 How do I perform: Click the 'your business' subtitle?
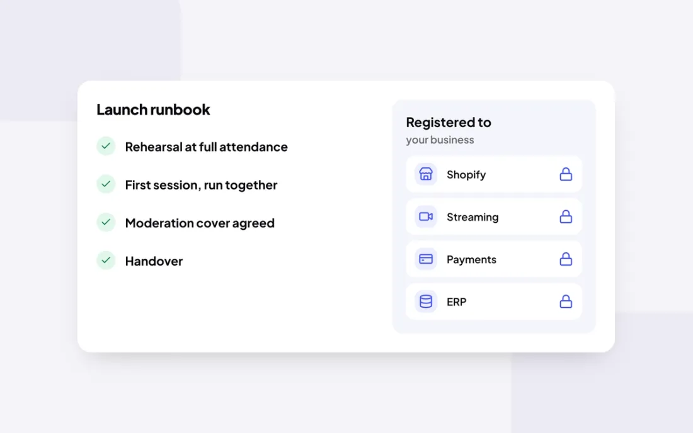(x=440, y=140)
